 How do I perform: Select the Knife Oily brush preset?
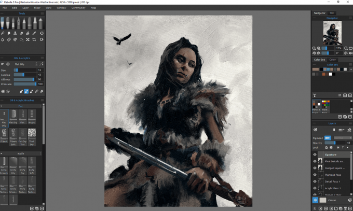[13, 165]
